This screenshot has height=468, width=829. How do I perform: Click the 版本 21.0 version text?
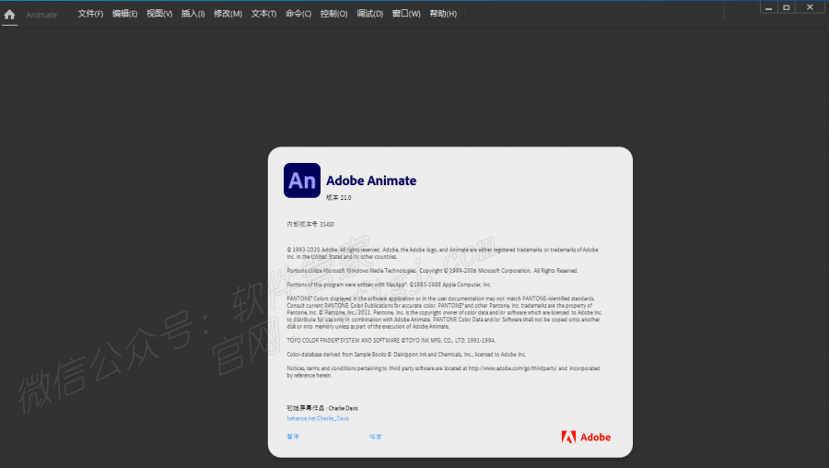point(338,197)
